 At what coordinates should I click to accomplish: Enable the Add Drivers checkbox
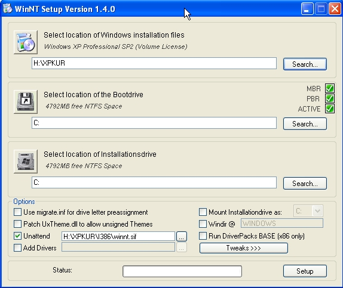click(x=17, y=248)
